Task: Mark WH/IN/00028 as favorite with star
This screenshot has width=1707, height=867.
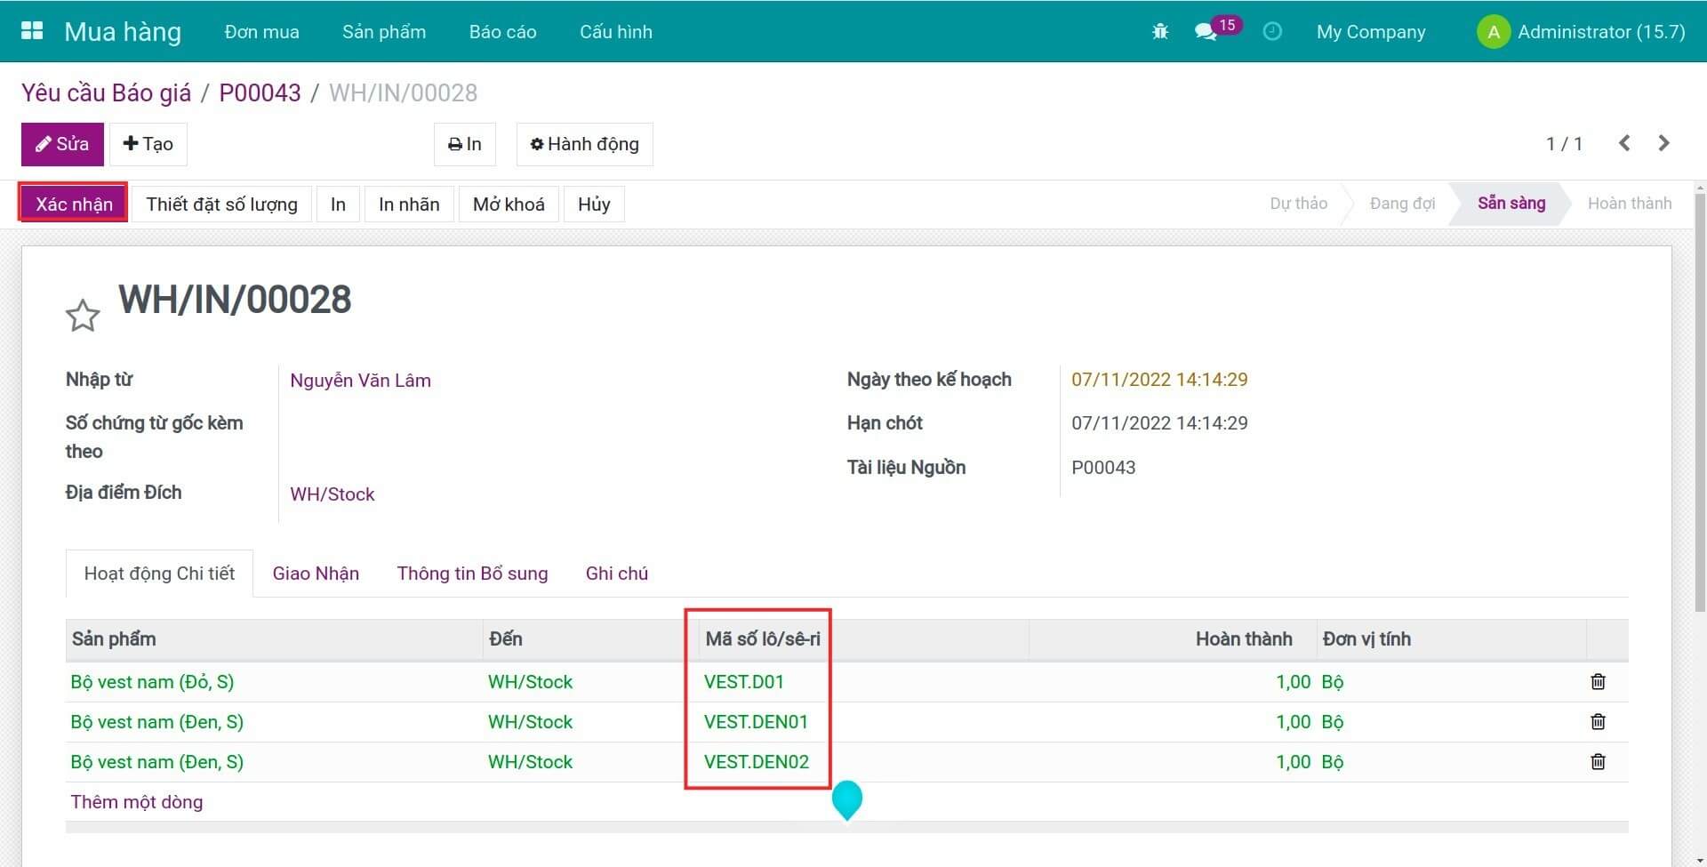Action: coord(83,315)
